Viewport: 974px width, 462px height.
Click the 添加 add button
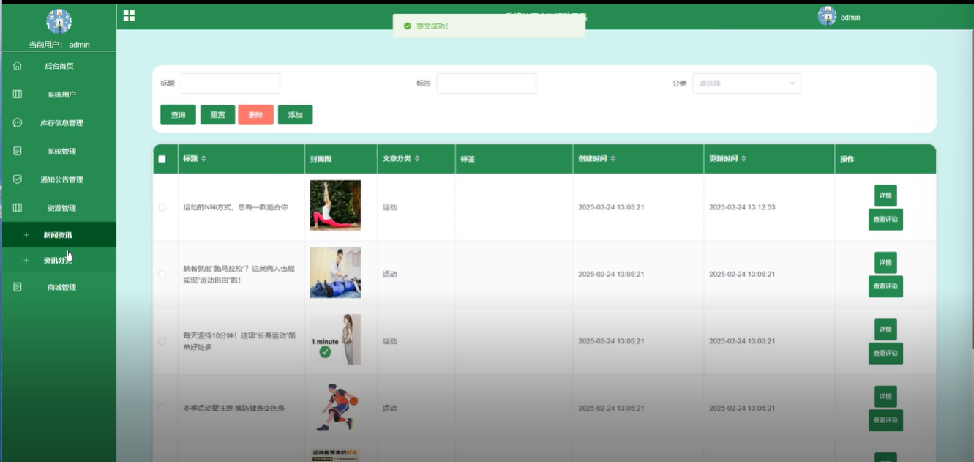pyautogui.click(x=296, y=115)
